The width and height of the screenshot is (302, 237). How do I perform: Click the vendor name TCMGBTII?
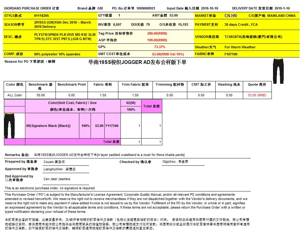point(253,37)
